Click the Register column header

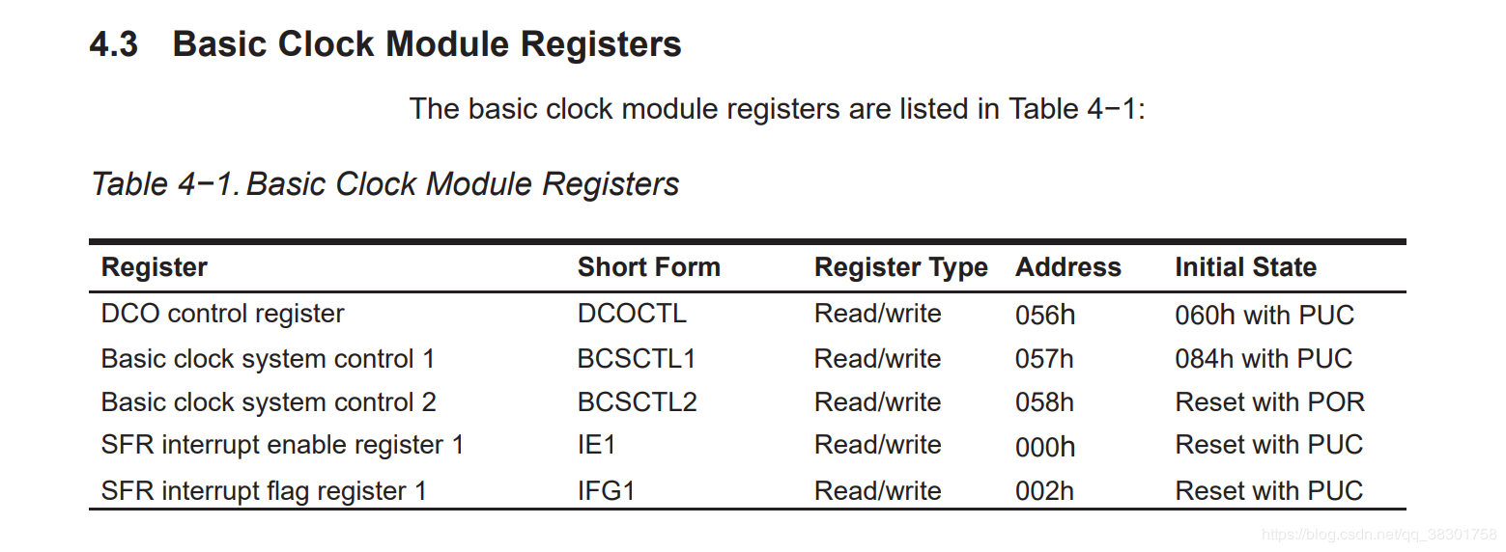coord(154,267)
